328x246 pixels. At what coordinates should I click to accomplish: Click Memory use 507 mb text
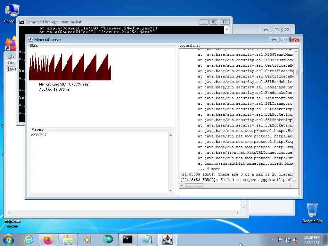pos(64,84)
